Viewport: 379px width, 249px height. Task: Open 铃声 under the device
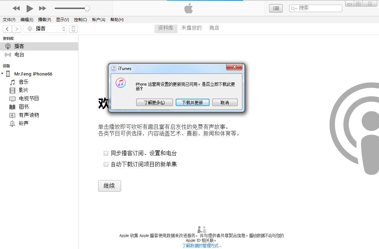pyautogui.click(x=24, y=123)
